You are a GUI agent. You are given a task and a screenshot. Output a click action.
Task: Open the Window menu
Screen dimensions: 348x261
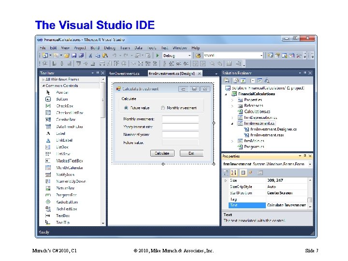click(x=179, y=48)
